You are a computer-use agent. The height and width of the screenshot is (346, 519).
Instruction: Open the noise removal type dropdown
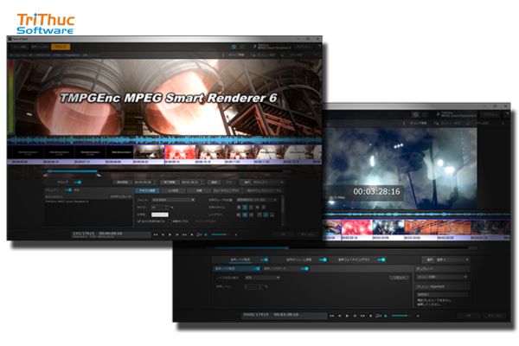[263, 278]
